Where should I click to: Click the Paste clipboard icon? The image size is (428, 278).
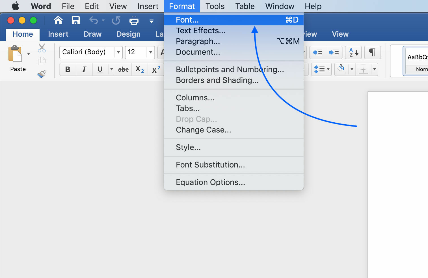pyautogui.click(x=15, y=54)
